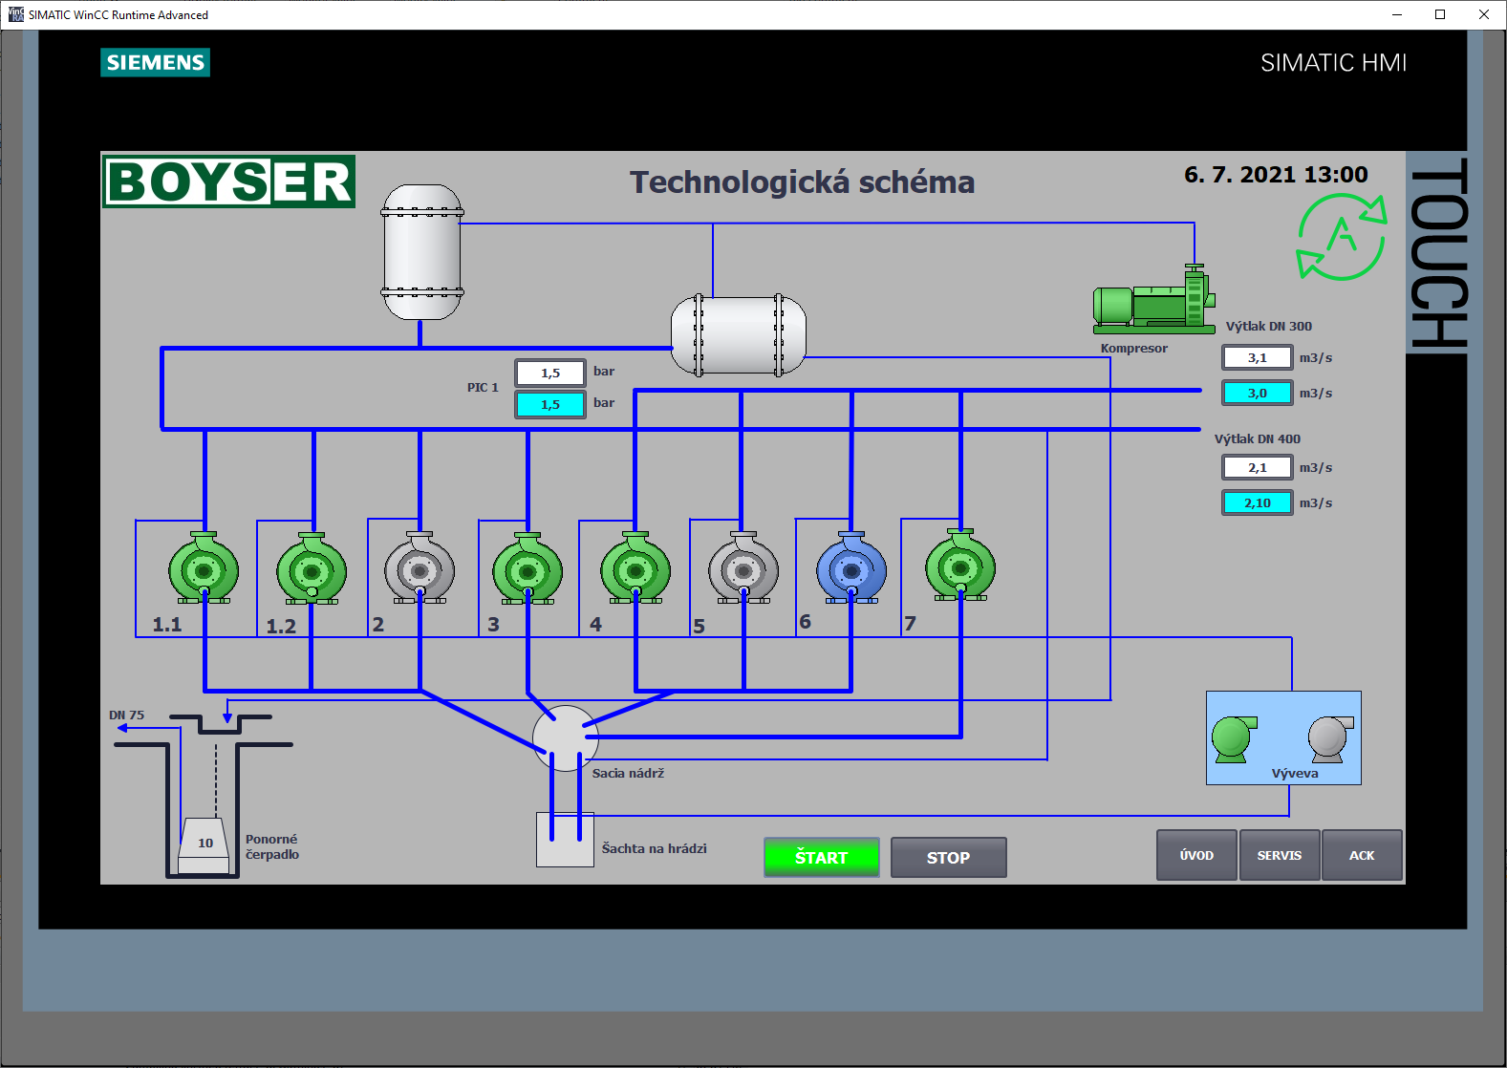The image size is (1507, 1068).
Task: Click the BOYSER logo
Action: [229, 182]
